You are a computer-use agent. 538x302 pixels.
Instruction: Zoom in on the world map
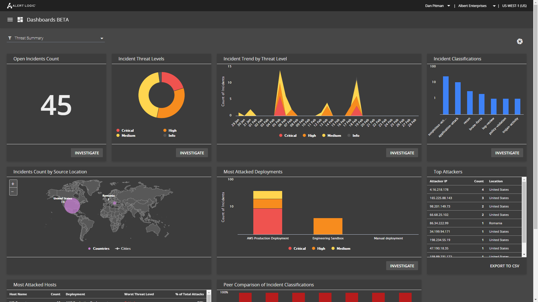[x=13, y=184]
